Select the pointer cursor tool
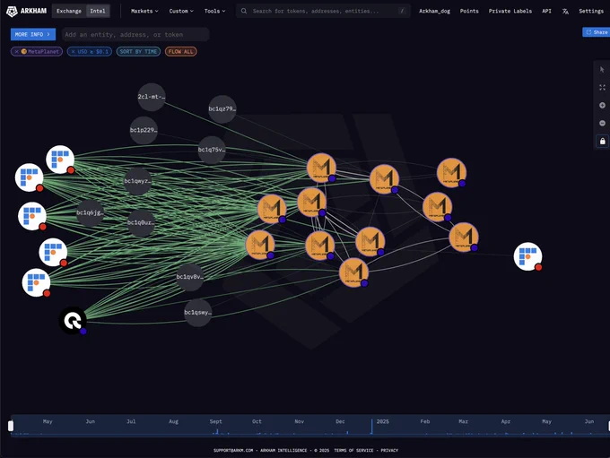 (x=602, y=69)
